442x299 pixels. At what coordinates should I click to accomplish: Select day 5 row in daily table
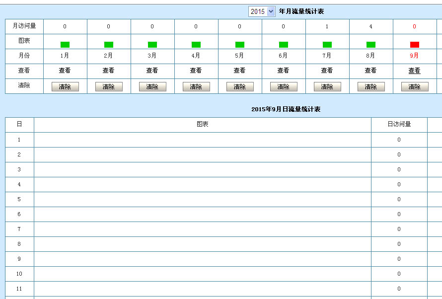19,199
